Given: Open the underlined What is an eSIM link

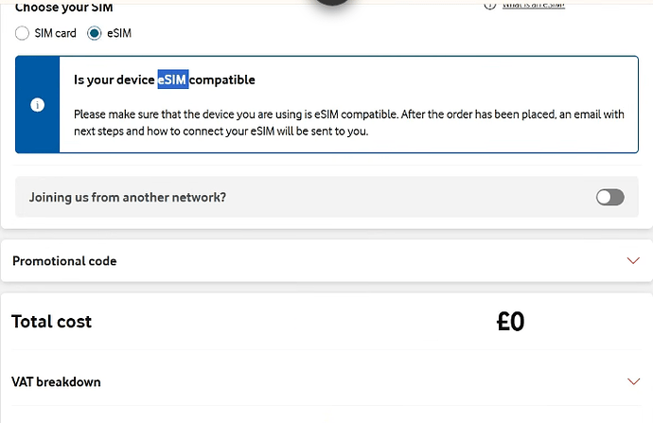Looking at the screenshot, I should pos(534,5).
